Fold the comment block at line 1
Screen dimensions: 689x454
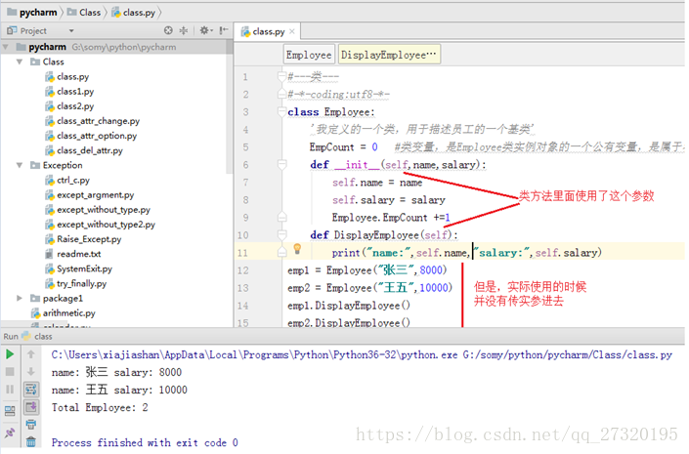coord(282,77)
